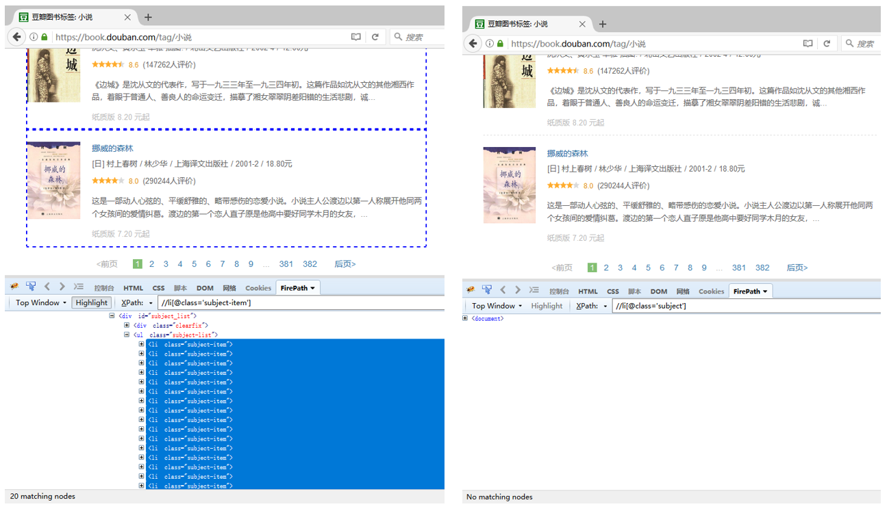The width and height of the screenshot is (889, 511).
Task: Click Firebug back arrow in left window
Action: (x=47, y=287)
